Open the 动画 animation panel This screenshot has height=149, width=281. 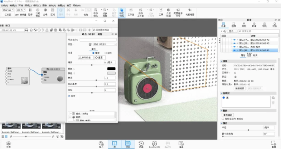[x=141, y=144]
